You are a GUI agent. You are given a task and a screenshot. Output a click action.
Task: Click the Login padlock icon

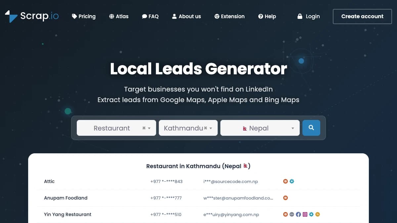click(300, 16)
